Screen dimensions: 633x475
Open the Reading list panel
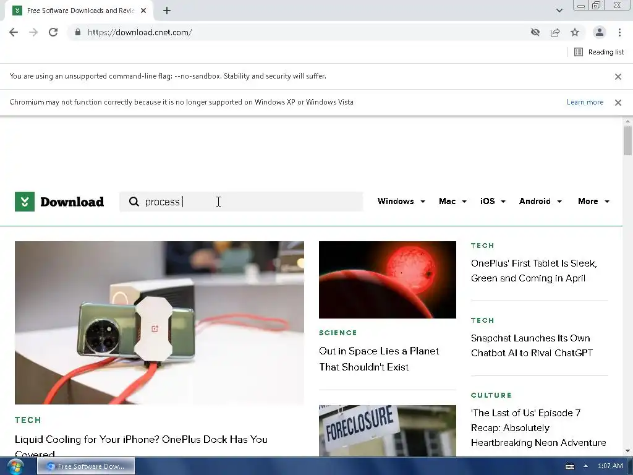point(599,52)
